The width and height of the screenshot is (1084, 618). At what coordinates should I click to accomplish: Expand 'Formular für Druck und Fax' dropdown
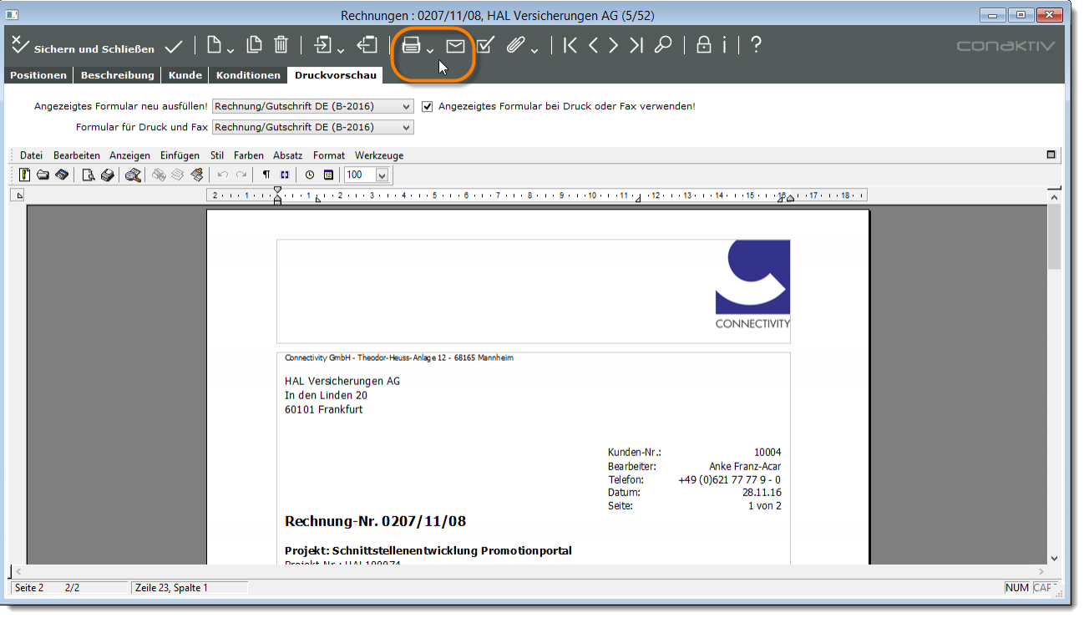[x=407, y=128]
